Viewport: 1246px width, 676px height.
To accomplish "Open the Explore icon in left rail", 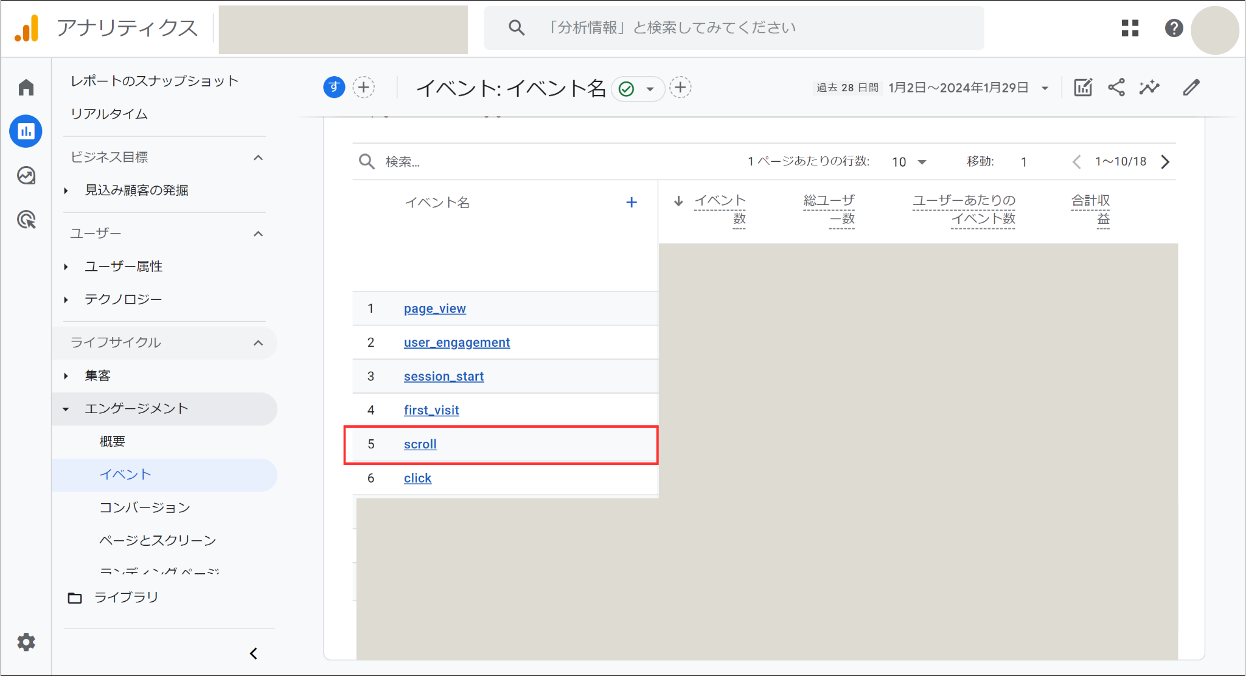I will [26, 176].
